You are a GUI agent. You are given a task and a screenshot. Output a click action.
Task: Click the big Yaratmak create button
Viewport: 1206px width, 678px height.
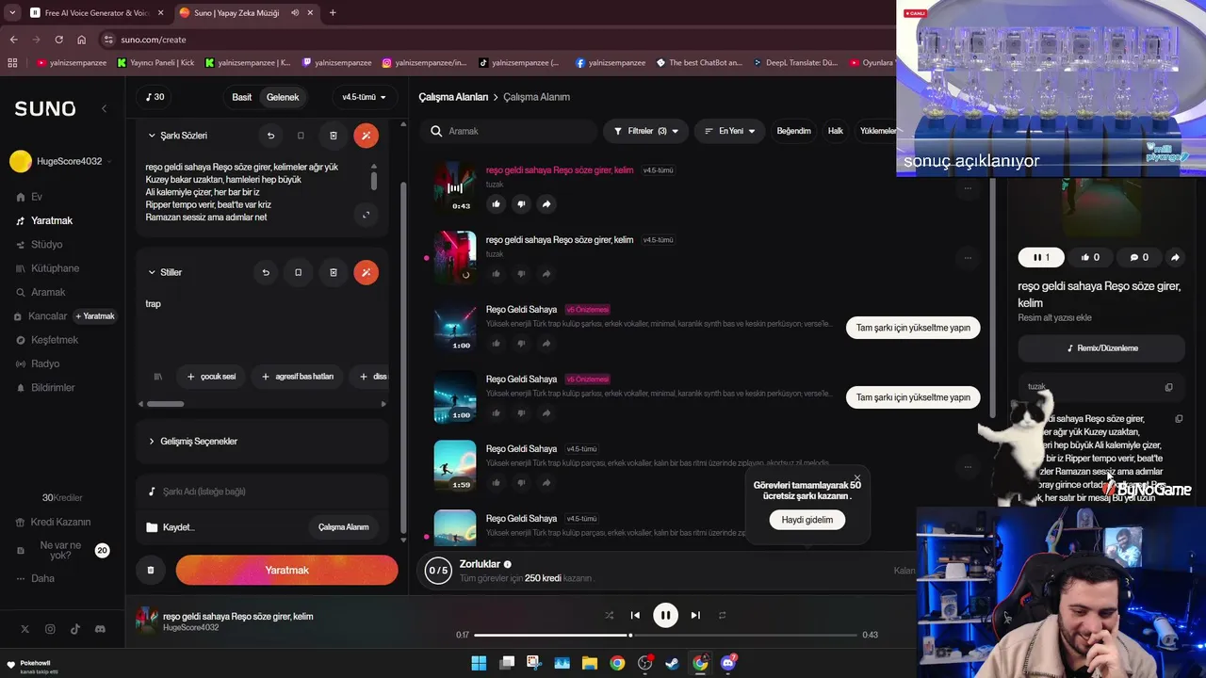[286, 570]
